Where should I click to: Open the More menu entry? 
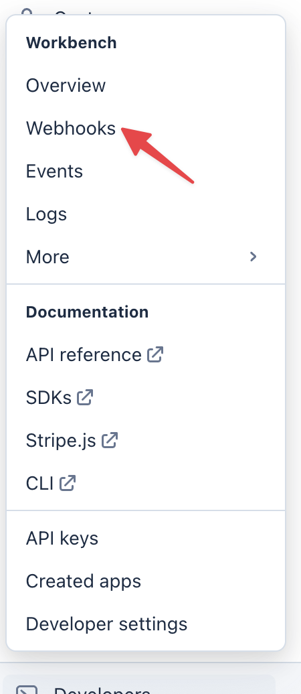[x=146, y=257]
